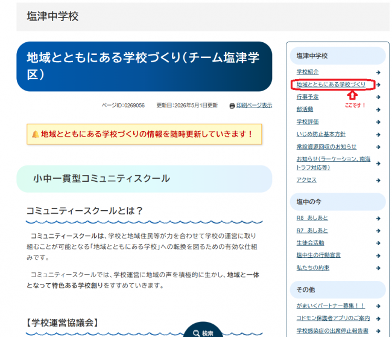Open いじめ防止基本方針 link
This screenshot has width=392, height=337.
(x=321, y=135)
